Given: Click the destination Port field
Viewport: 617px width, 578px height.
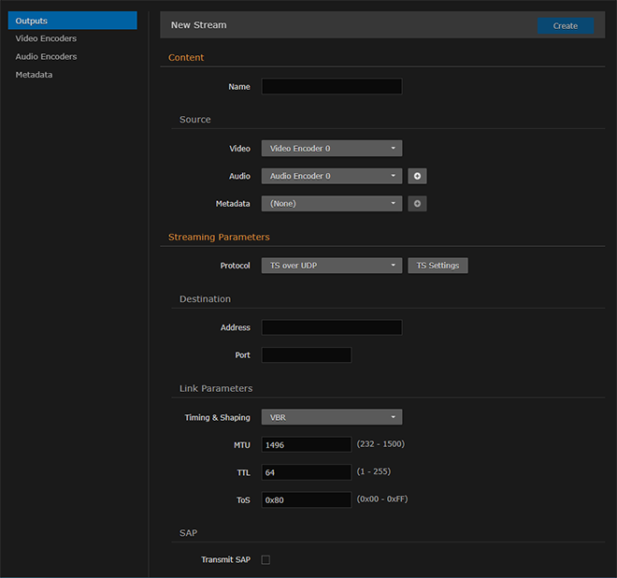Looking at the screenshot, I should pyautogui.click(x=306, y=355).
